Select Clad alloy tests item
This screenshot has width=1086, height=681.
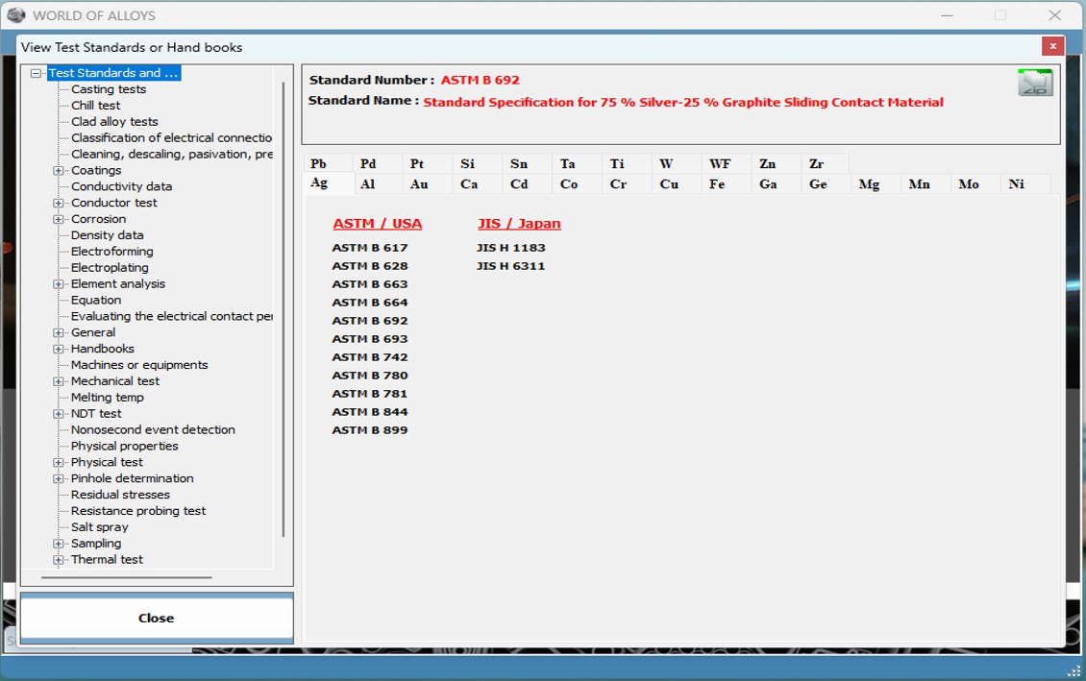(114, 122)
